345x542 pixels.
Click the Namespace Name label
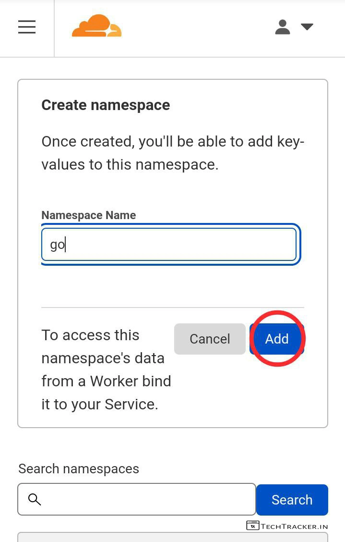tap(89, 215)
